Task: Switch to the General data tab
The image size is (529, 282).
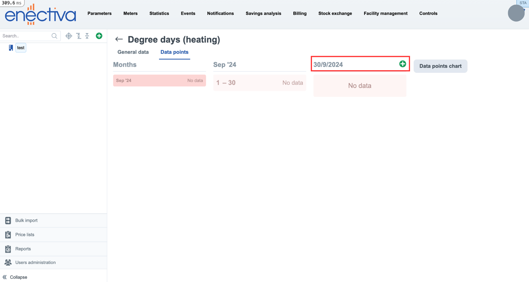Action: click(x=133, y=52)
